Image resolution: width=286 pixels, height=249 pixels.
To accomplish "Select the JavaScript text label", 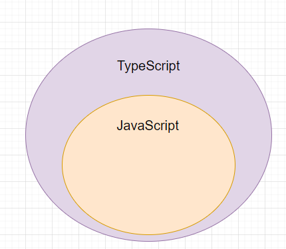I will (148, 125).
